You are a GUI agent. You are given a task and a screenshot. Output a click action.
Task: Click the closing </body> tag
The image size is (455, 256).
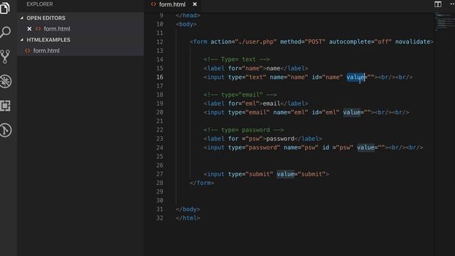[x=188, y=209]
